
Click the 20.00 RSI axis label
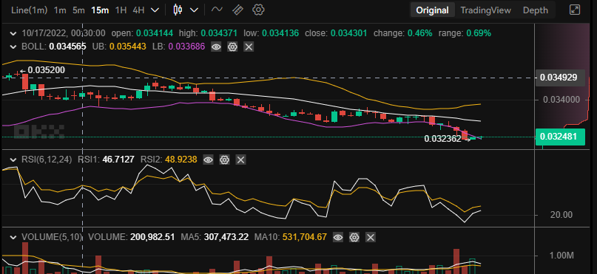(561, 215)
